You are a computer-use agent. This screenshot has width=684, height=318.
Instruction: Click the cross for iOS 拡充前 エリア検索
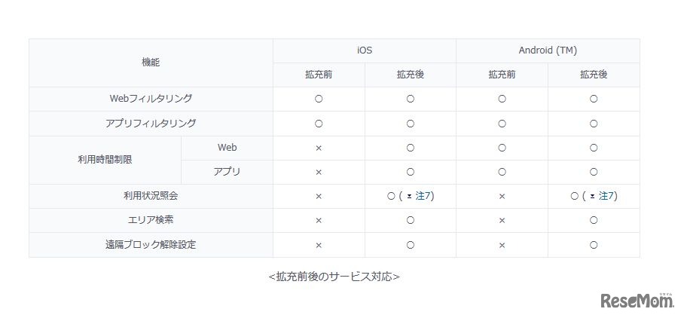point(319,220)
